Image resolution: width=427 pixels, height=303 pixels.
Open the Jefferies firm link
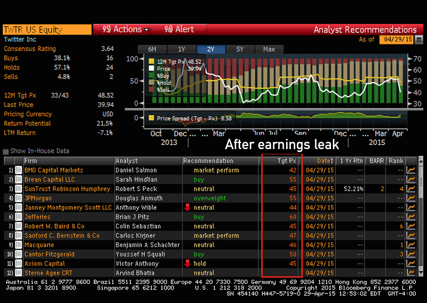click(37, 217)
